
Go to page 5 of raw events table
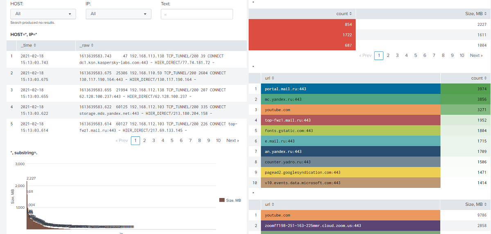coord(172,140)
